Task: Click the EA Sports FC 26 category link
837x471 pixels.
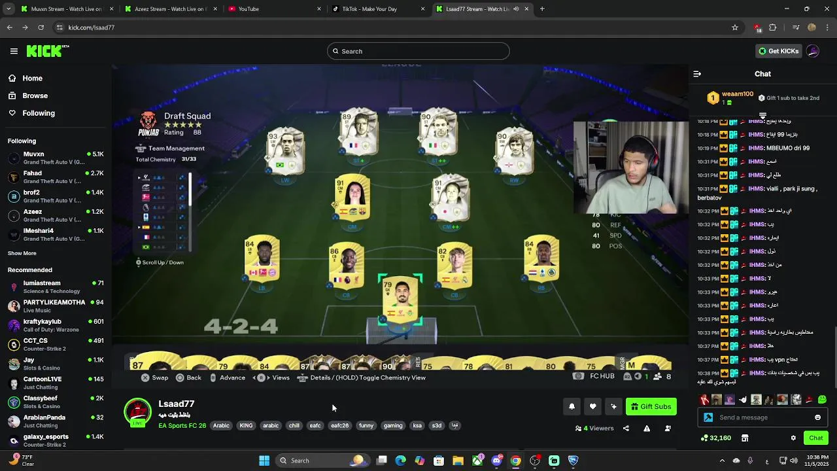Action: 182,426
